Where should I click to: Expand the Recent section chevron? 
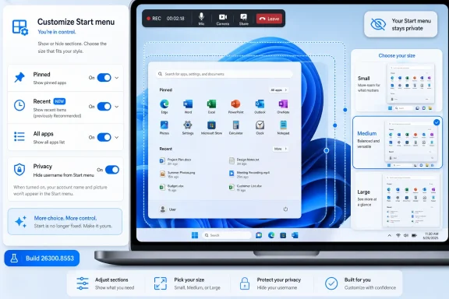[x=117, y=107]
